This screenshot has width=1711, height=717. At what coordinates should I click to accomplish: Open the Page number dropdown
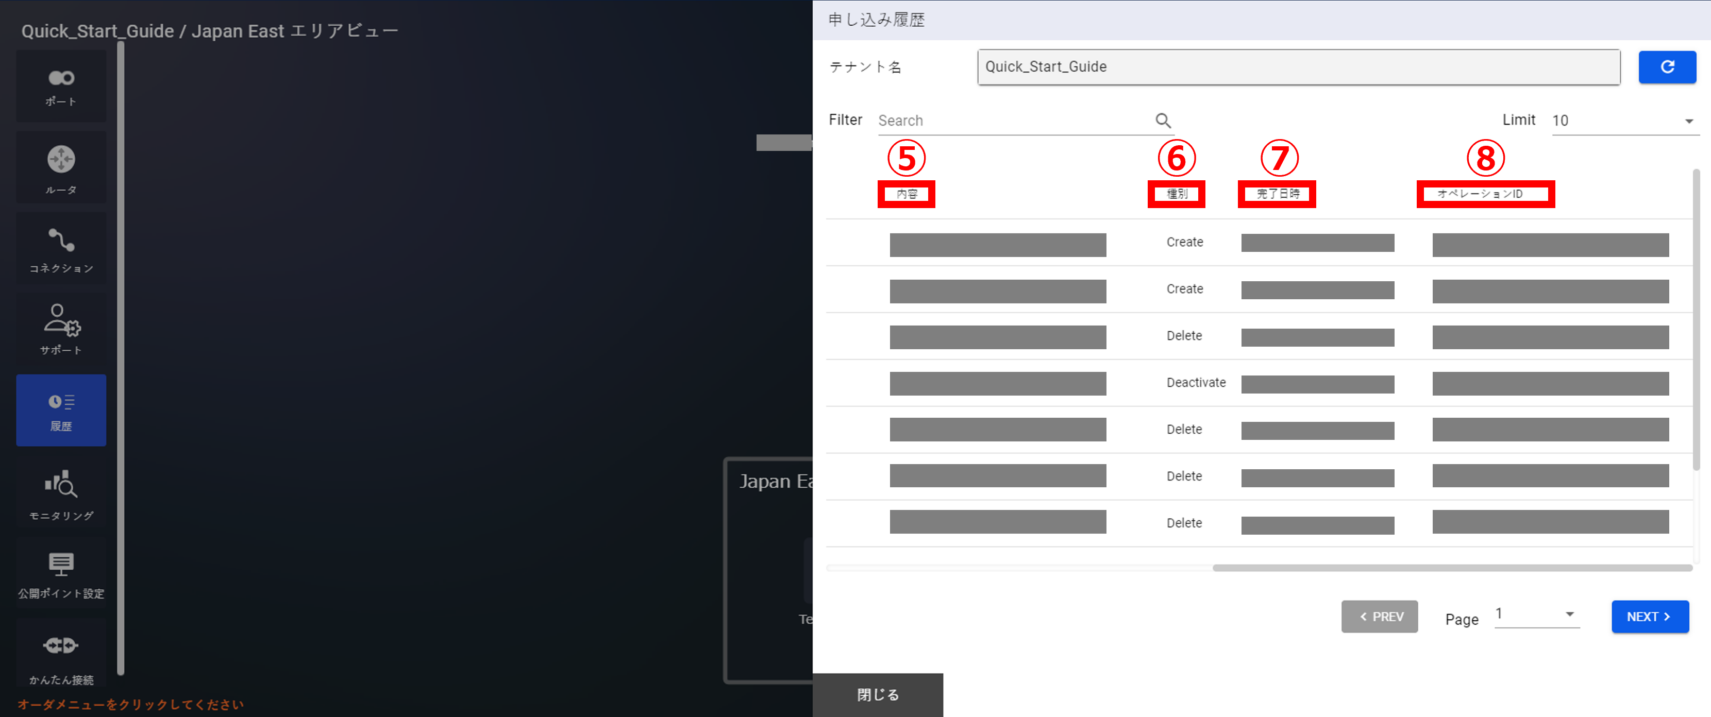(x=1536, y=614)
